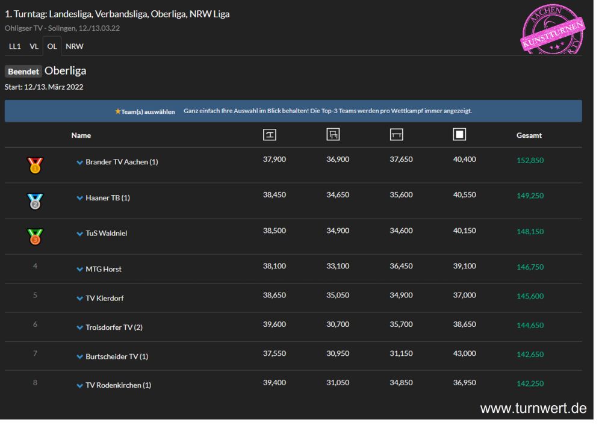Switch to the LL1 tab
602x425 pixels.
coord(14,46)
